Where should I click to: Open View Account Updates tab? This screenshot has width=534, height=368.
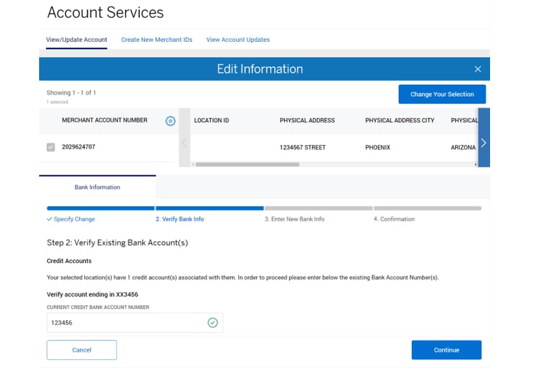(237, 40)
